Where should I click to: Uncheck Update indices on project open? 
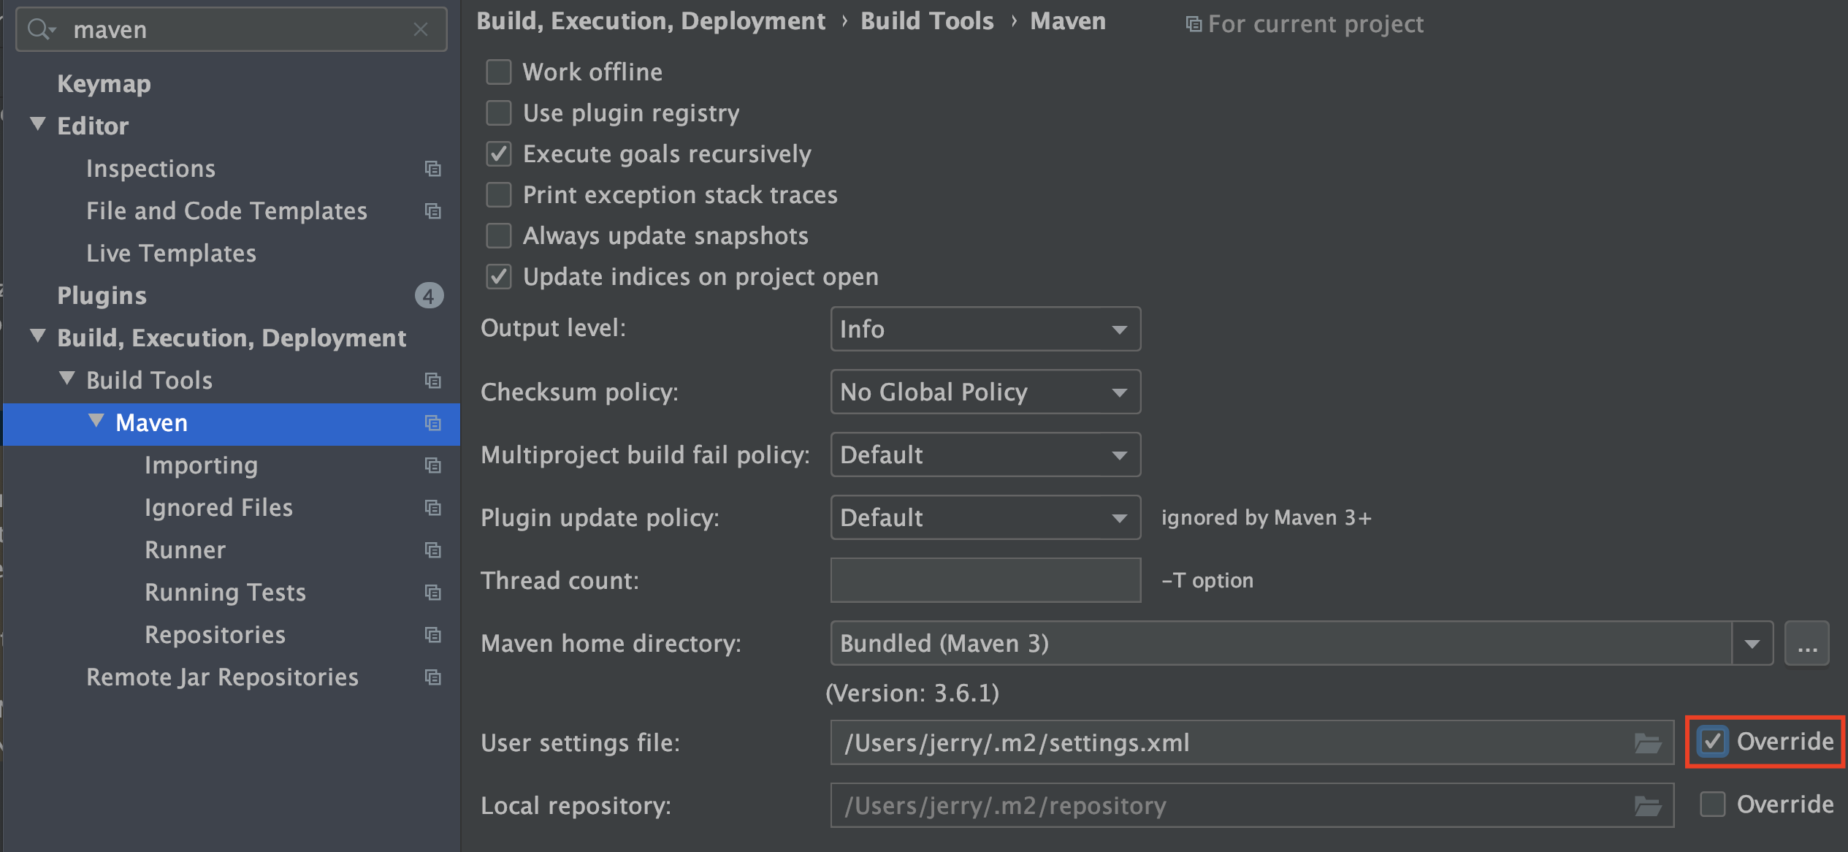pyautogui.click(x=499, y=277)
